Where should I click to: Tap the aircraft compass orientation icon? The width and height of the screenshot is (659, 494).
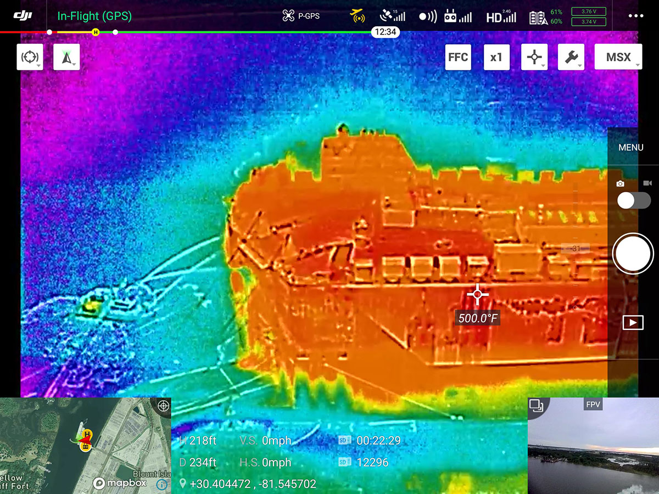coord(66,57)
